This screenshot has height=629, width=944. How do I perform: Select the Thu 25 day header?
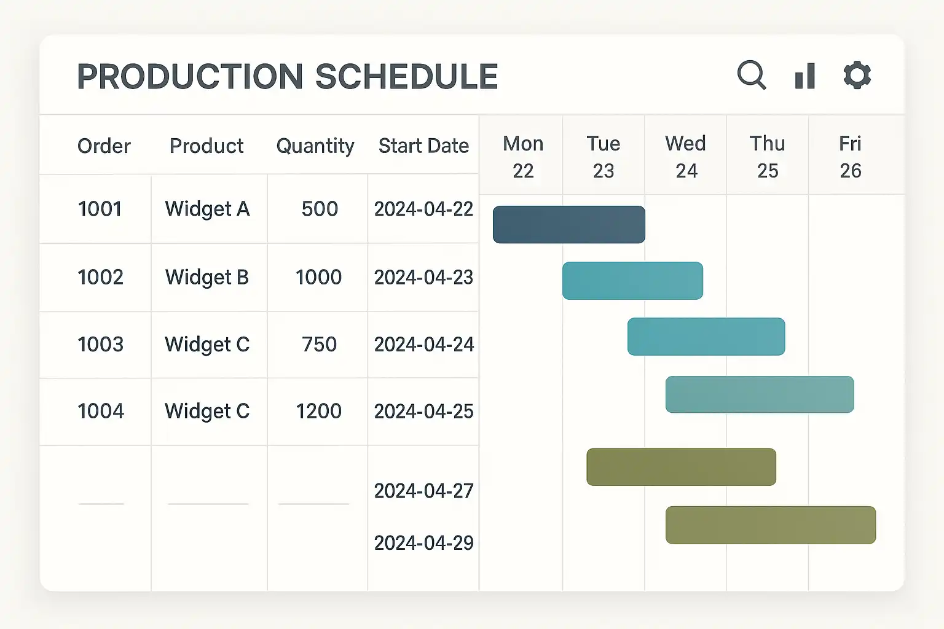768,157
